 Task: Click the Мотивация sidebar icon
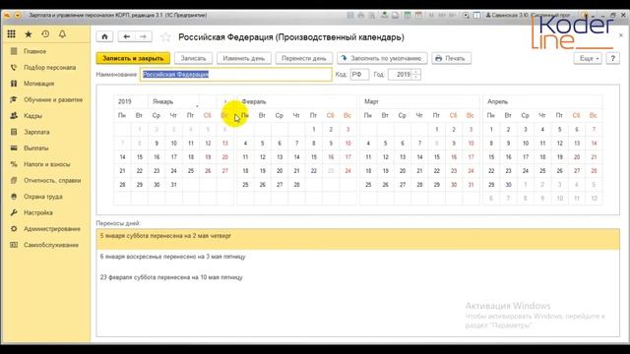[x=14, y=84]
